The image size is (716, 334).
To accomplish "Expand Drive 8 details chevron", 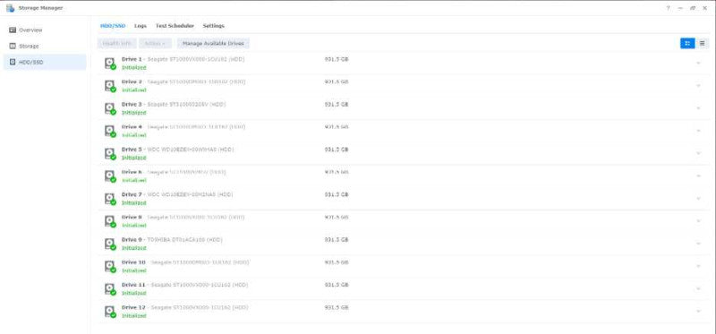I will 698,221.
